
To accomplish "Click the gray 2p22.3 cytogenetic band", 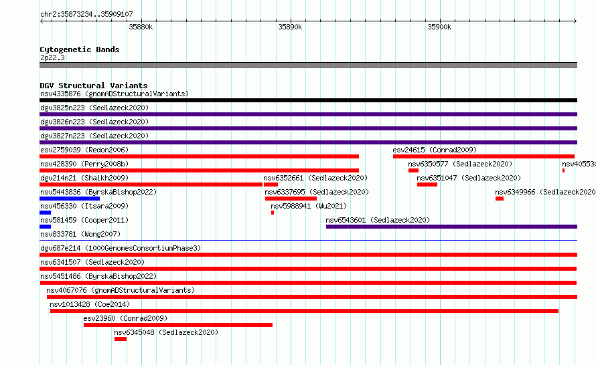I will (308, 65).
